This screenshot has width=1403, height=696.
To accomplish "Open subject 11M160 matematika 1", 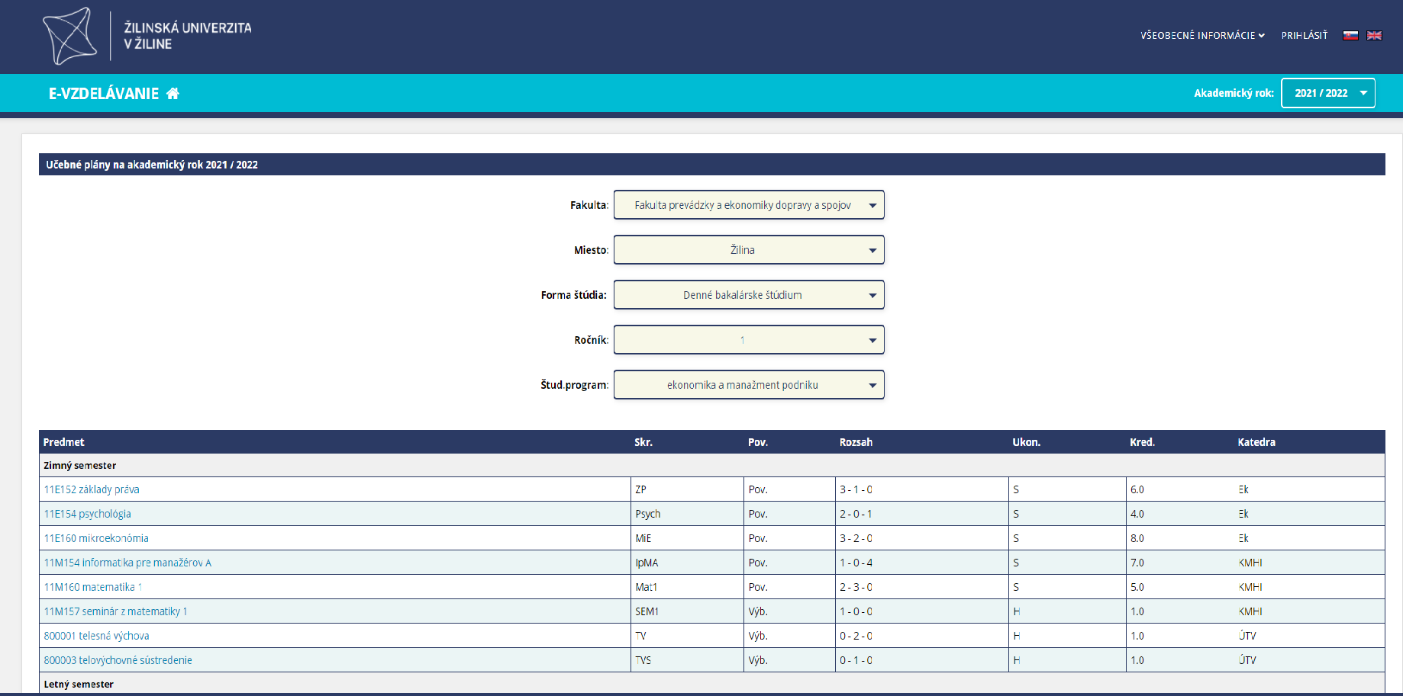I will (92, 587).
